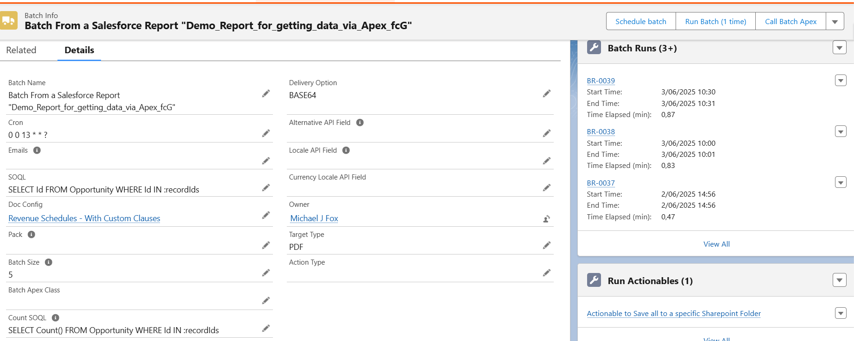Click the Batch Info truck icon
The height and width of the screenshot is (341, 854).
point(8,21)
